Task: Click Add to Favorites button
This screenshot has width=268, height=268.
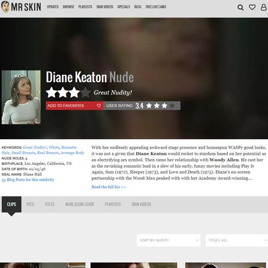Action: (x=75, y=105)
